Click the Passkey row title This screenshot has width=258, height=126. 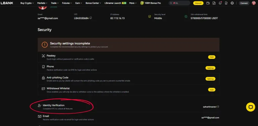tap(51, 55)
